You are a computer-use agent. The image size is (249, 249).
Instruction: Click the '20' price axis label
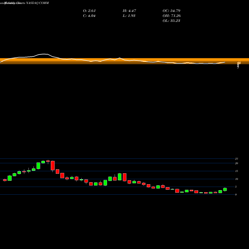[x=237, y=163]
